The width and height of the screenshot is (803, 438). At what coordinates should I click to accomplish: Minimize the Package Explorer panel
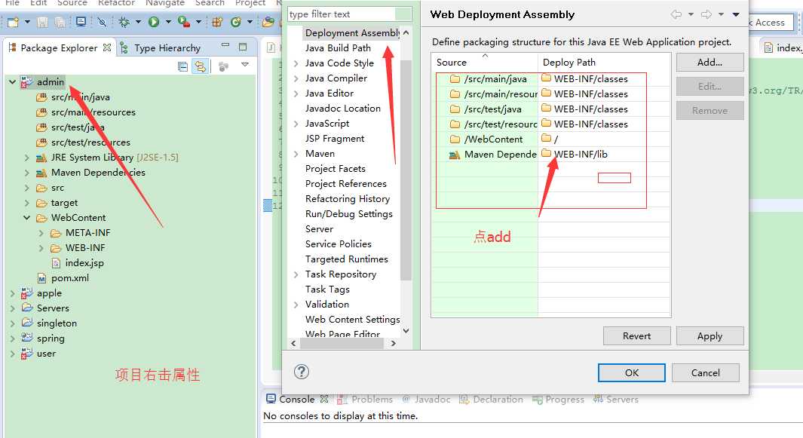(x=225, y=45)
